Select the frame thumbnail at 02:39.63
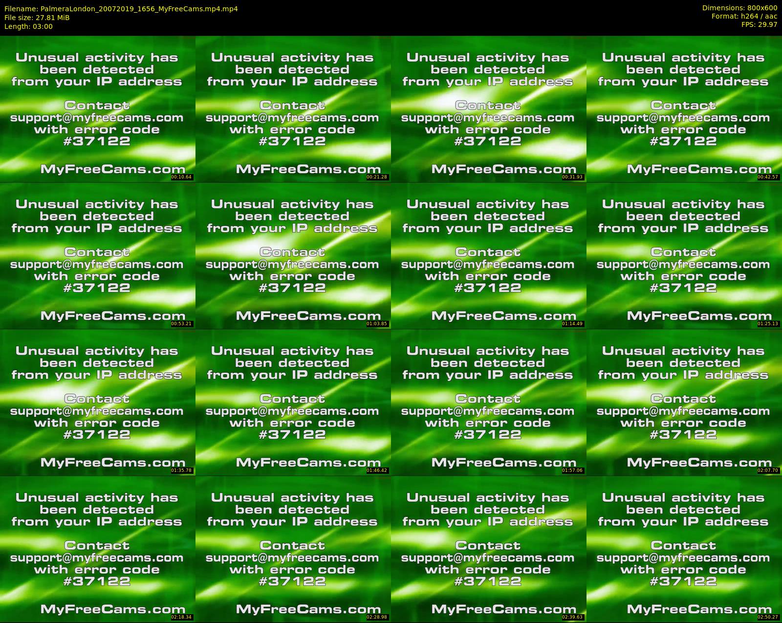 [x=489, y=549]
